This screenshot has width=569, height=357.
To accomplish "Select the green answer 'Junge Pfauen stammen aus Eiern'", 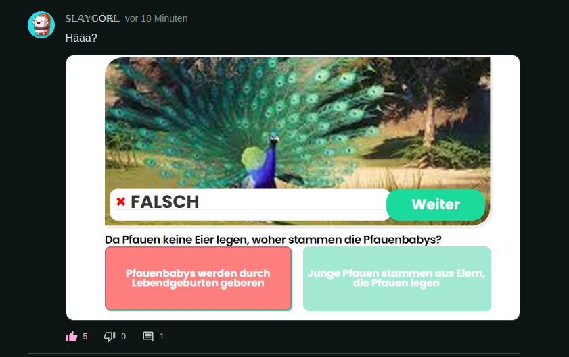I will [397, 279].
